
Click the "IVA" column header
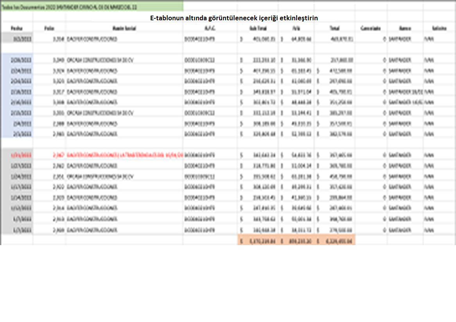tap(296, 28)
